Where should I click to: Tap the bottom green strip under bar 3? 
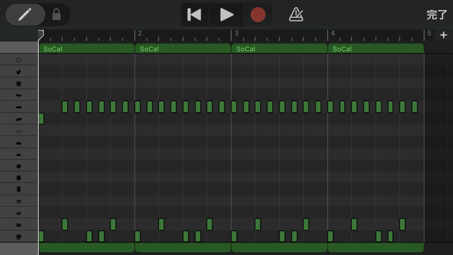click(x=279, y=248)
